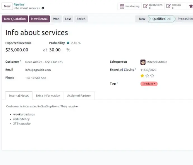Click the No Meeting calendar icon
The width and height of the screenshot is (193, 165).
[122, 6]
